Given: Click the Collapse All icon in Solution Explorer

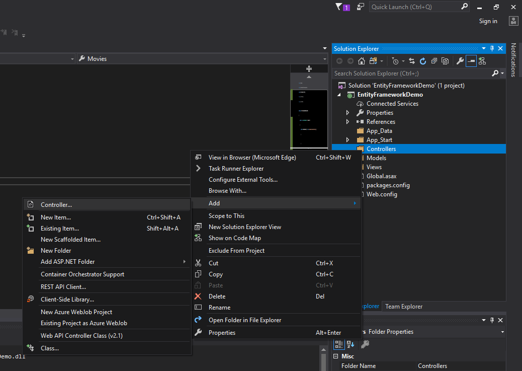Looking at the screenshot, I should point(434,61).
